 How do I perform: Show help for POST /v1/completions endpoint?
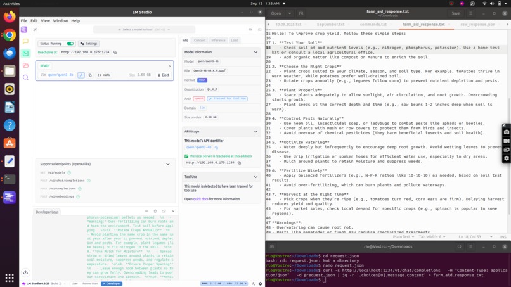click(80, 189)
